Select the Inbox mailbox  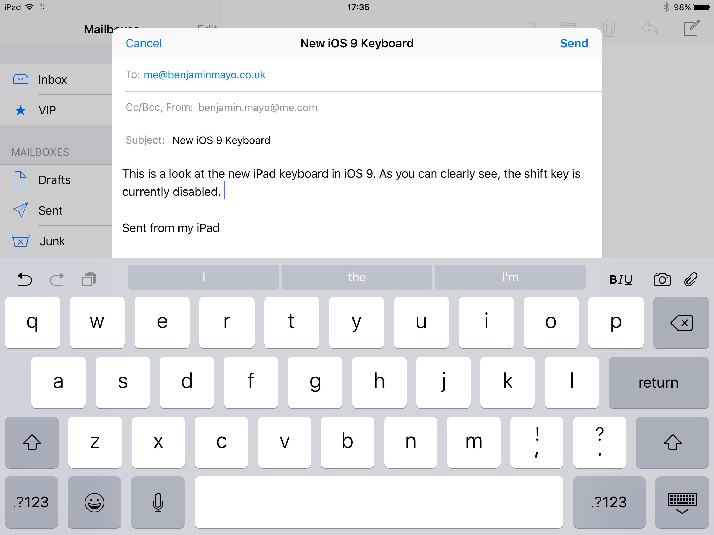[52, 79]
